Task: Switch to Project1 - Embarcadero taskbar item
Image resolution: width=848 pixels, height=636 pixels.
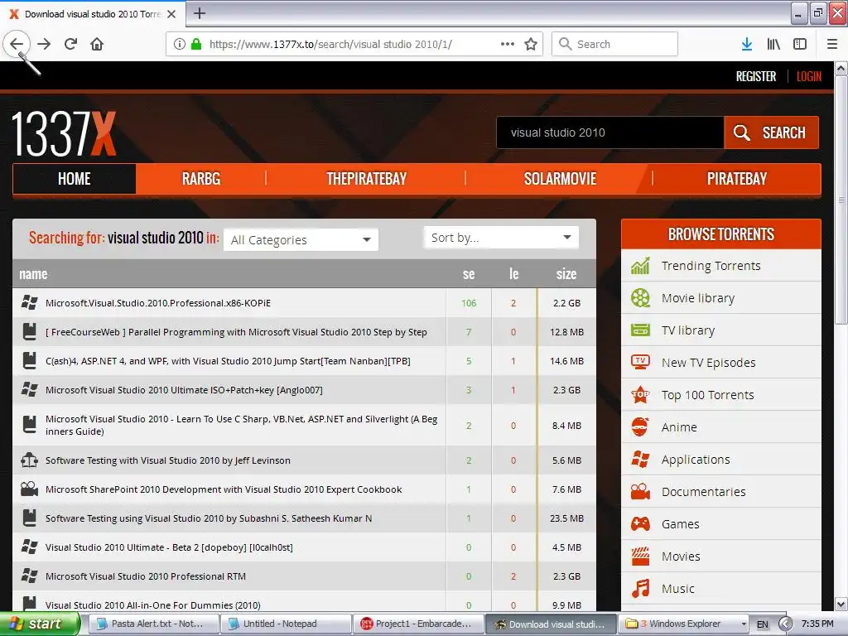Action: coord(417,624)
